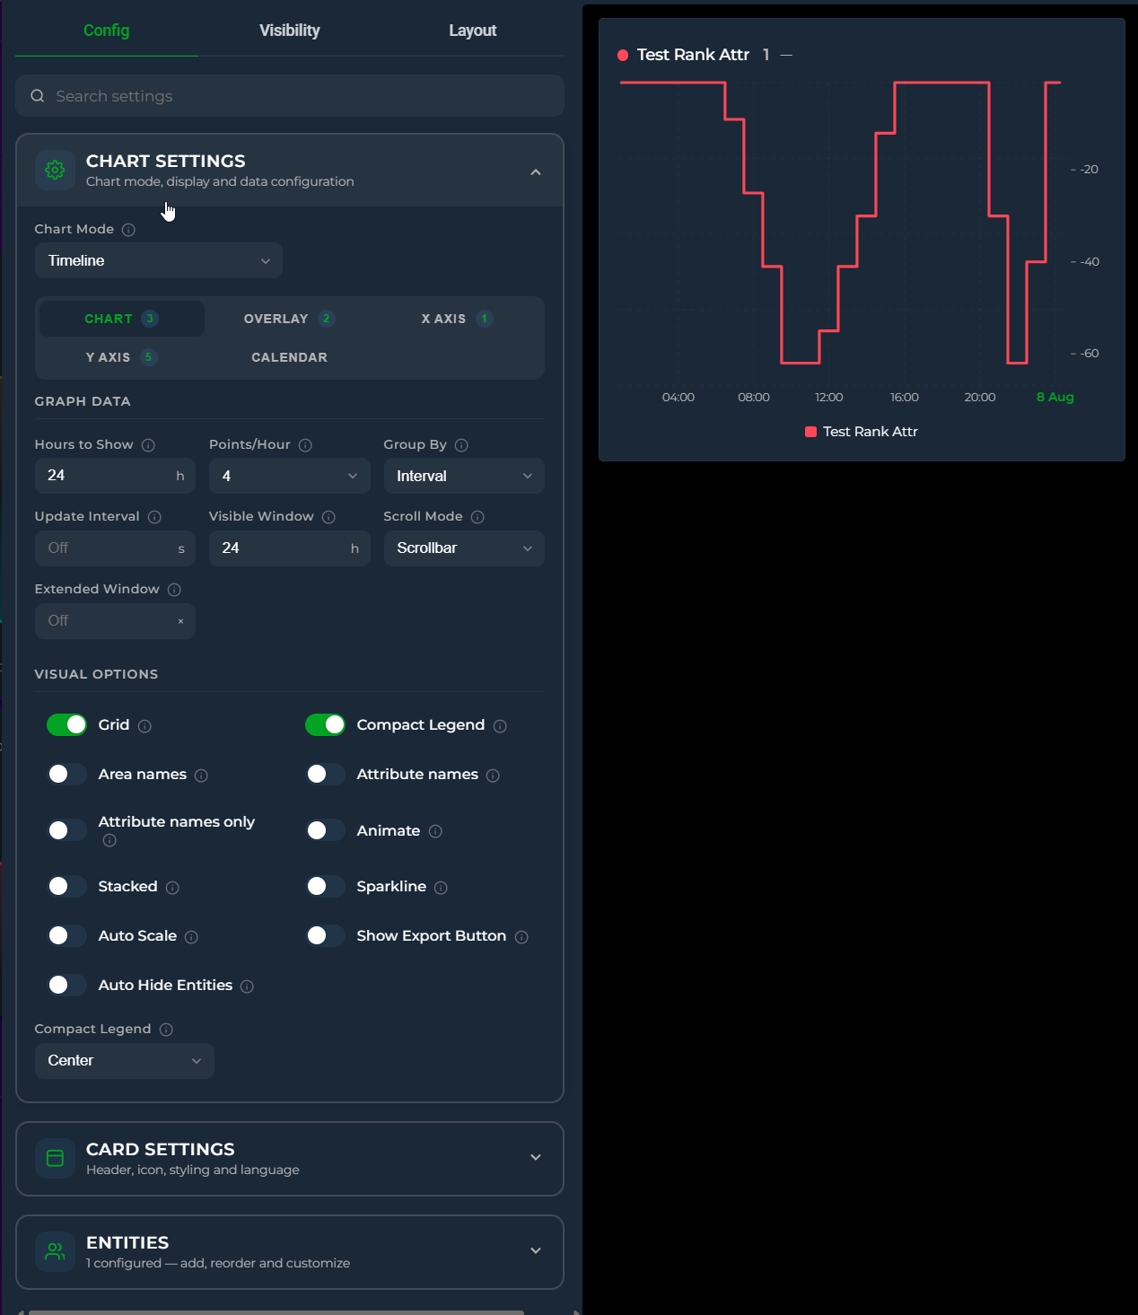Switch to the Layout tab
Viewport: 1138px width, 1315px height.
(x=473, y=31)
